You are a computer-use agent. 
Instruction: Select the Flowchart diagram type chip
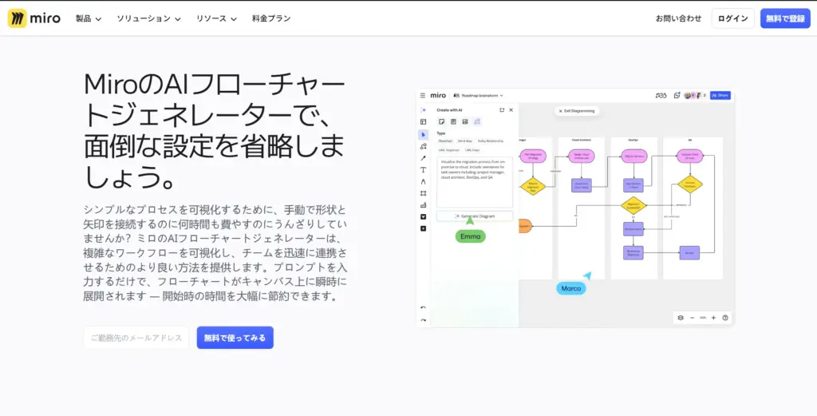(x=445, y=141)
